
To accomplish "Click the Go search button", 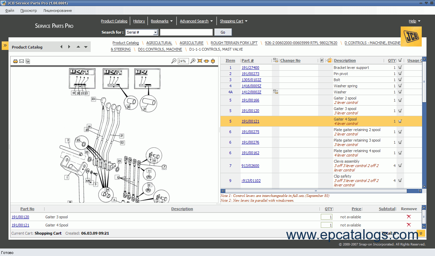I will point(223,32).
